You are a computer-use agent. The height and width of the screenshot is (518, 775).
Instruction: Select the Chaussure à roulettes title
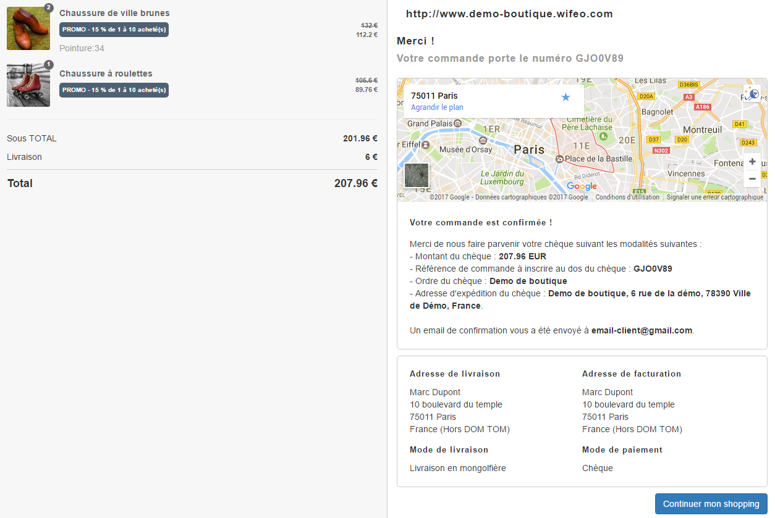pos(106,73)
